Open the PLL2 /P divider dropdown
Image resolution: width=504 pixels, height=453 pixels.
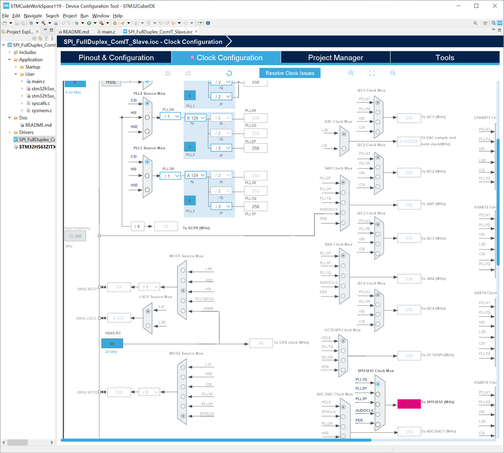(x=221, y=148)
